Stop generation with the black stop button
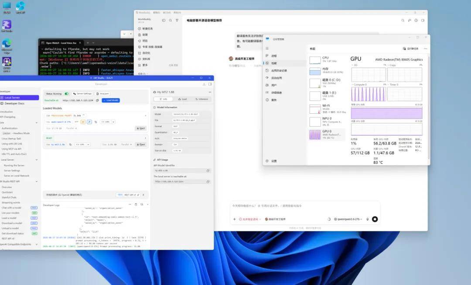471x285 pixels. point(375,219)
